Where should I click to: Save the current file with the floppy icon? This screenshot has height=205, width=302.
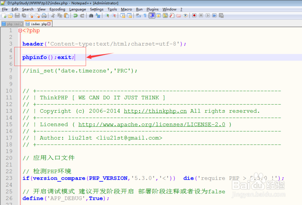coord(17,16)
